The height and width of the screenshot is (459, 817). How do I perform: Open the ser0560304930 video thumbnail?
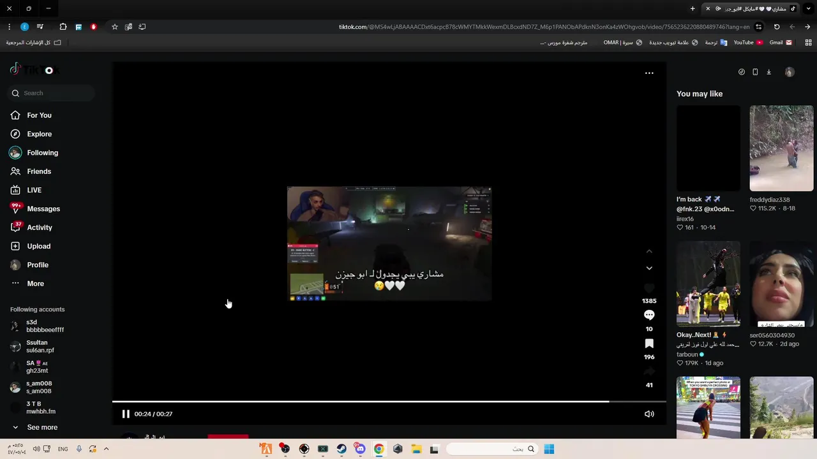(781, 284)
